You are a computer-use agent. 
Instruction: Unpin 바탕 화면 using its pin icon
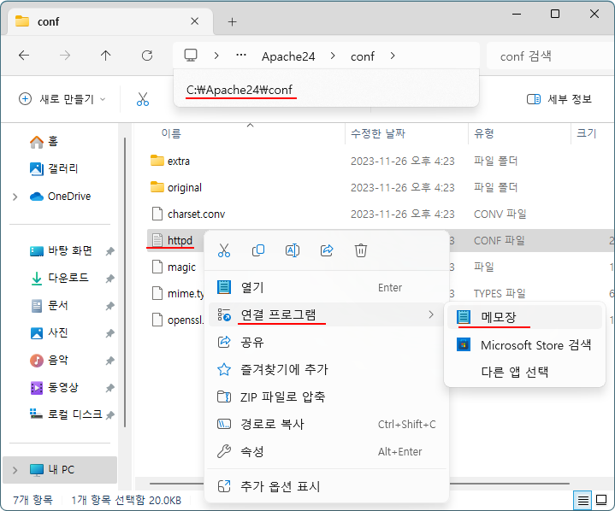tap(109, 251)
